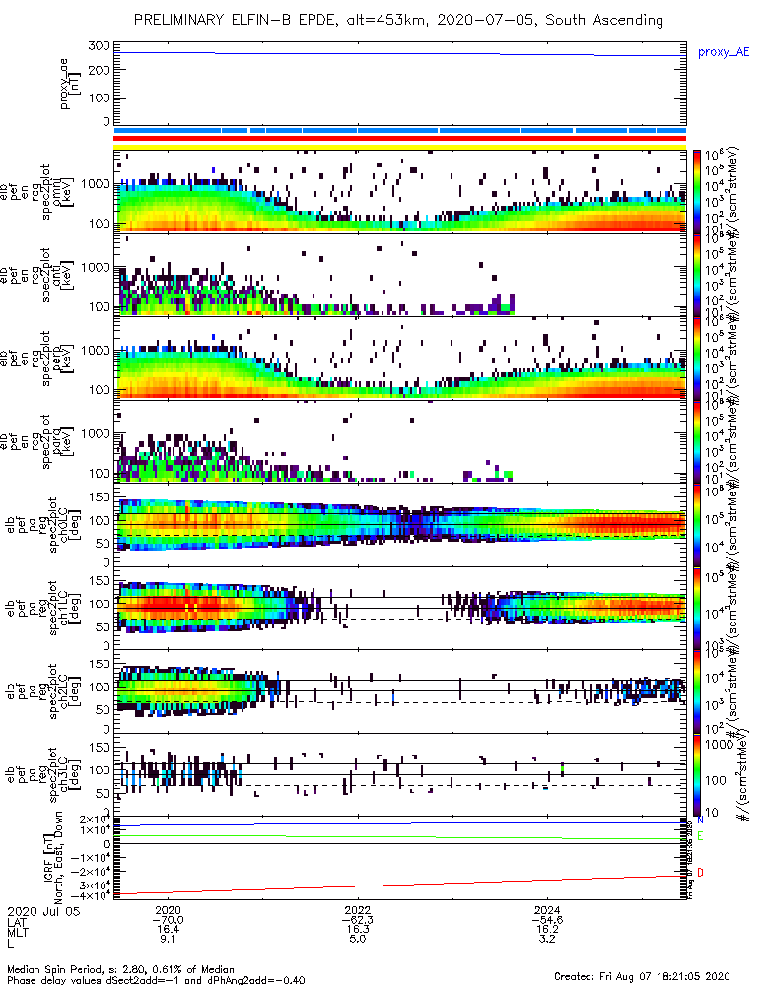Image resolution: width=764 pixels, height=985 pixels.
Task: Click the red horizontal status bar
Action: click(x=400, y=138)
